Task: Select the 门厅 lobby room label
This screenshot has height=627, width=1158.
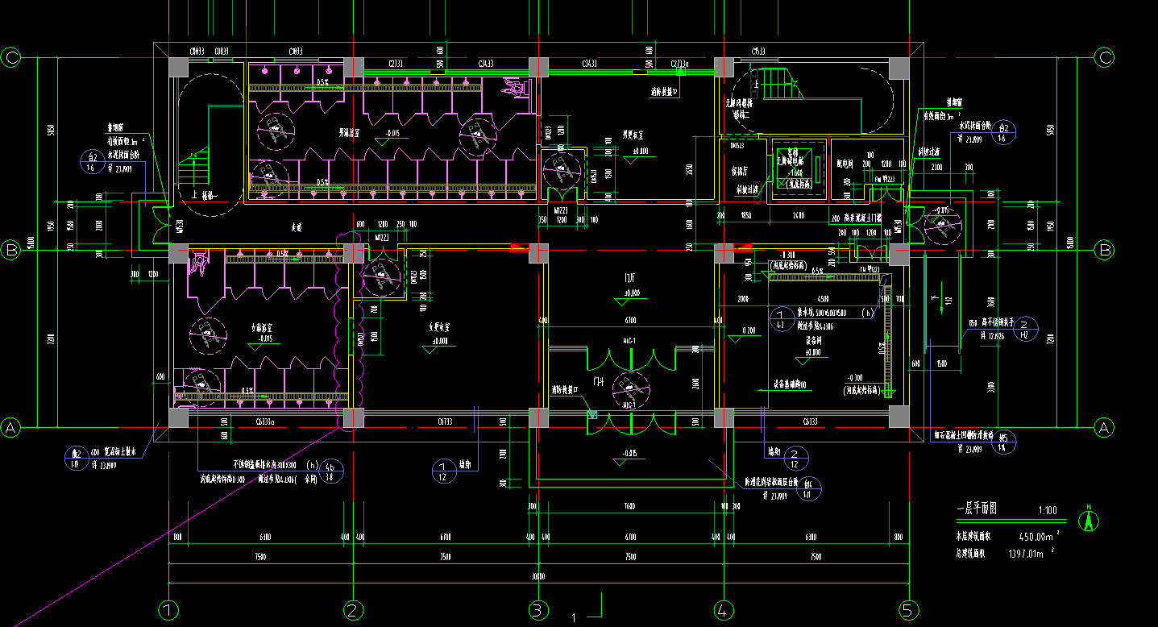Action: coord(631,277)
